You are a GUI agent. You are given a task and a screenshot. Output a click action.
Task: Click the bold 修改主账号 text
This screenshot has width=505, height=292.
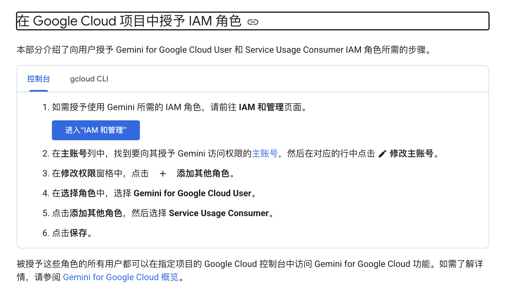411,153
